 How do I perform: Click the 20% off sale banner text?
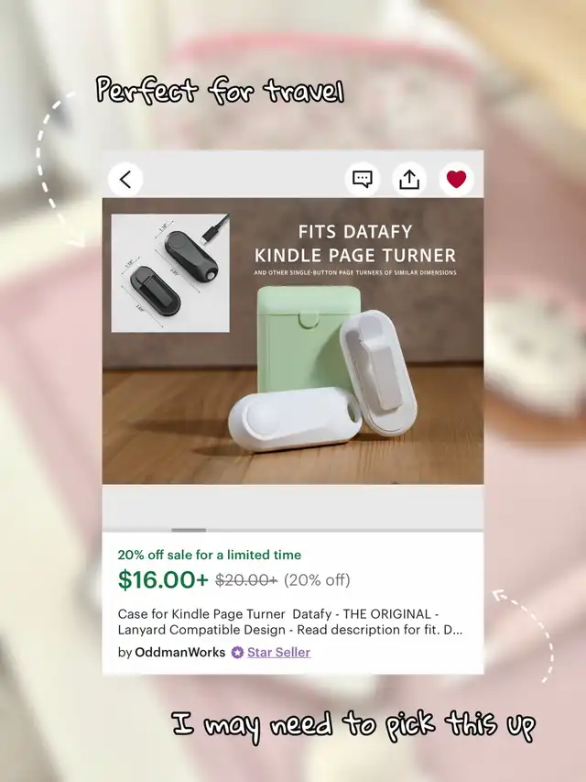point(210,555)
